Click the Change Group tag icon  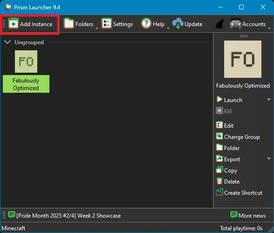click(x=219, y=137)
